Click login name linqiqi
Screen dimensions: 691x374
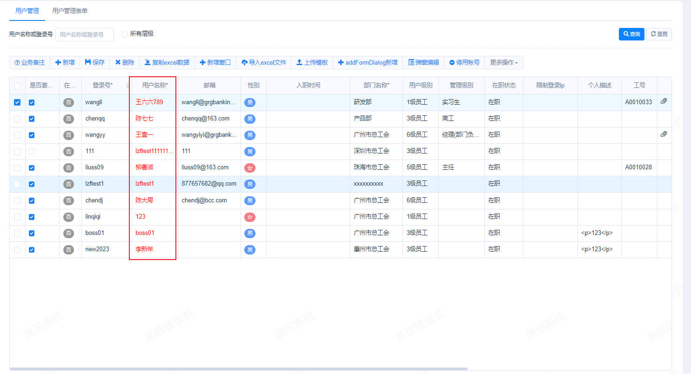pos(93,217)
